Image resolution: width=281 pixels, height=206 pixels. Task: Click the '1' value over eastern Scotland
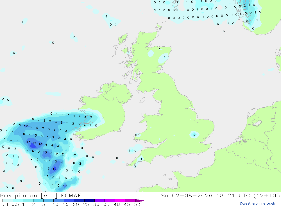(164, 57)
